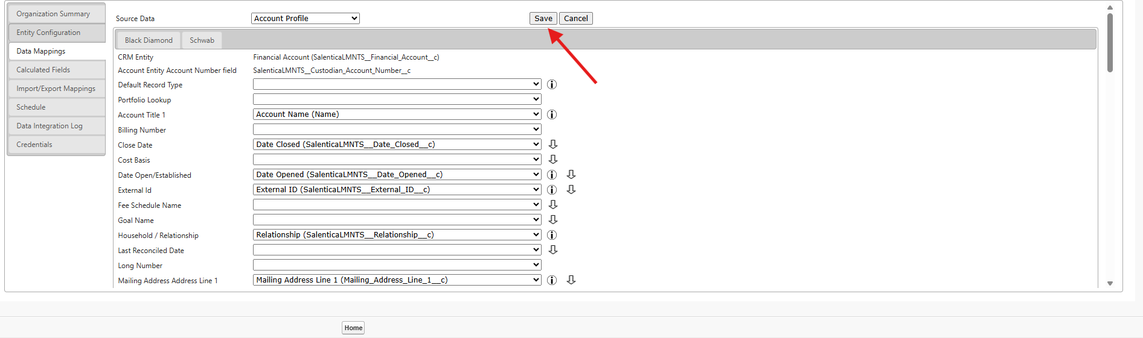
Task: Click info icon on Household / Relationship row
Action: point(551,235)
